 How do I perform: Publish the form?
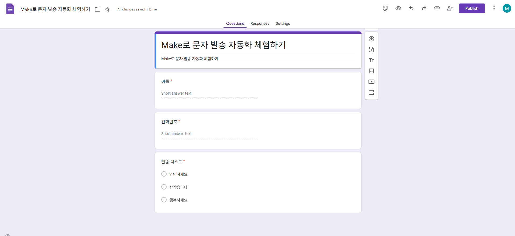(x=472, y=8)
